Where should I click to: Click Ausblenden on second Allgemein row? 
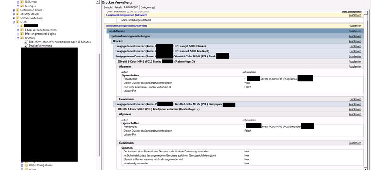pos(355,114)
